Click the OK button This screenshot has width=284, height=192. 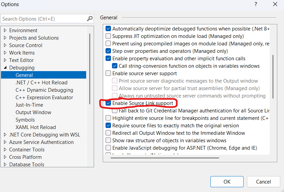[x=227, y=182]
